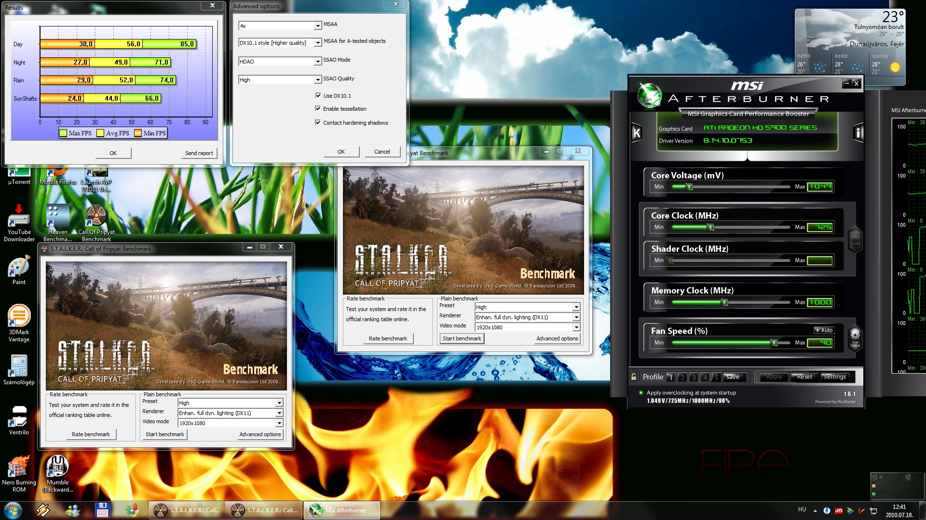This screenshot has height=520, width=926.
Task: Select the Heaven Benchmark desktop shortcut
Action: (x=57, y=223)
